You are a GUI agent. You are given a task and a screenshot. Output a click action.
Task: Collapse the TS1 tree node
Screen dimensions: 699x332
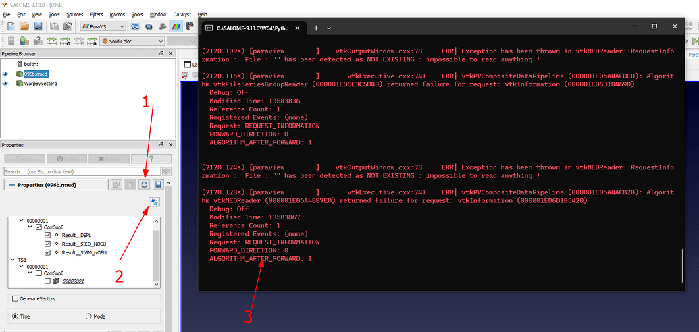click(x=13, y=259)
